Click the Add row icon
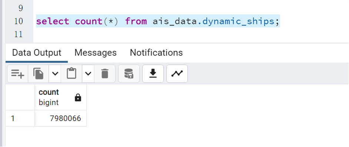Viewport: 349px width, 147px height. (17, 73)
